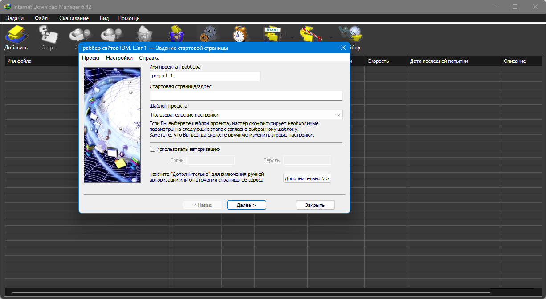The width and height of the screenshot is (546, 299).
Task: Click the Stop queue barrier icon
Action: 311,34
